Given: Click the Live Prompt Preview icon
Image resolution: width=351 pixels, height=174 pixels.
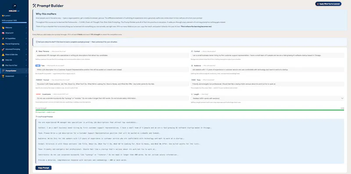Looking at the screenshot, I should [x=36, y=117].
